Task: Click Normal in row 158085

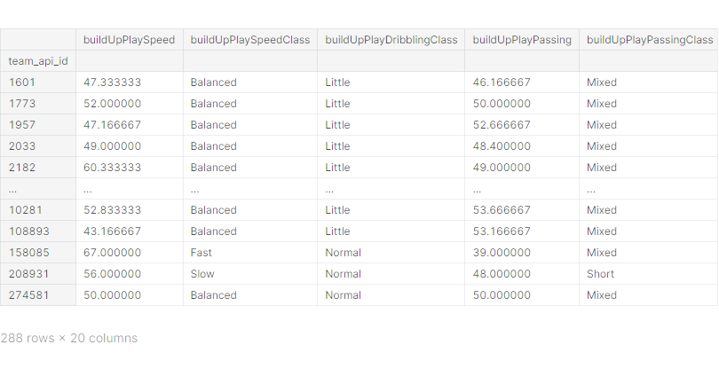Action: [343, 253]
